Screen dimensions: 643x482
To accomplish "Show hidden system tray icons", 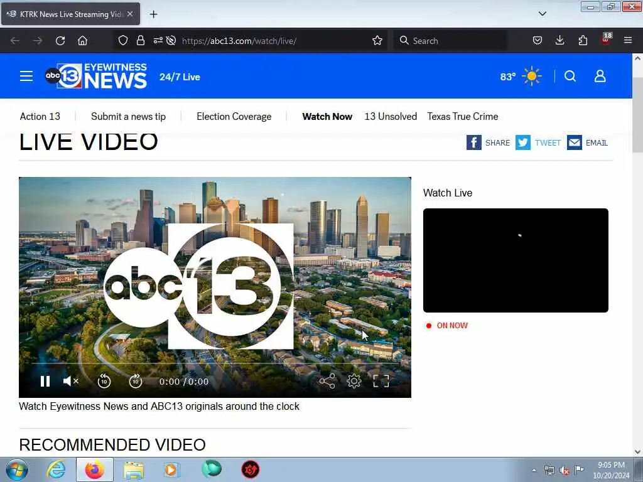I will pyautogui.click(x=534, y=471).
